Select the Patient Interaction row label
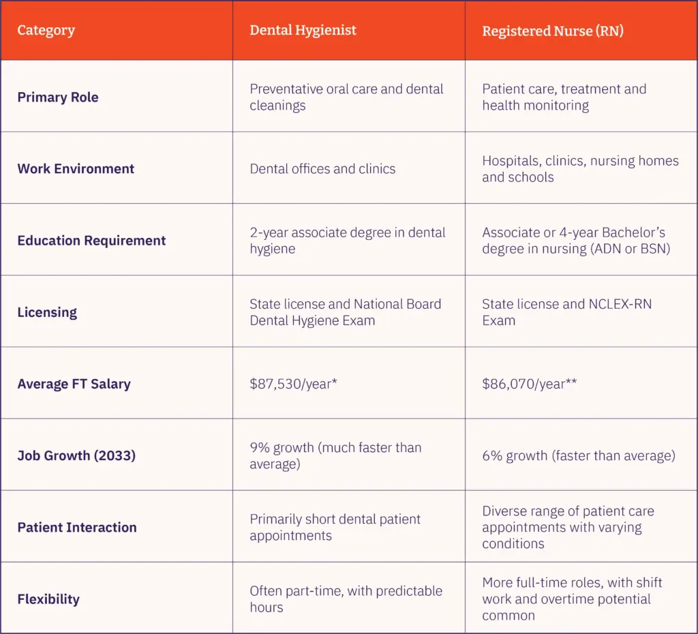This screenshot has width=698, height=634. (77, 527)
